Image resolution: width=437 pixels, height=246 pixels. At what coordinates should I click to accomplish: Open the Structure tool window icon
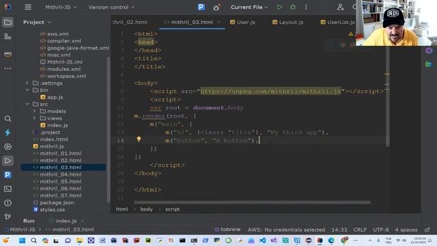tap(8, 36)
